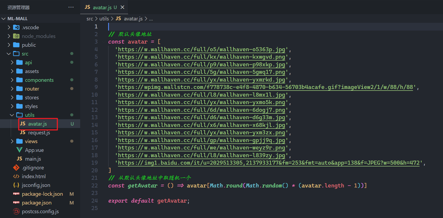
Task: Click the src open-folder icon
Action: coord(16,54)
